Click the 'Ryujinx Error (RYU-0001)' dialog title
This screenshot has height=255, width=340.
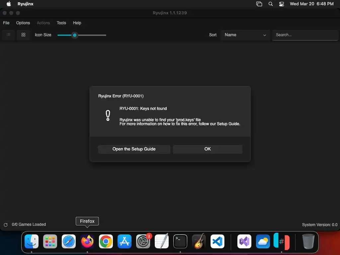121,96
